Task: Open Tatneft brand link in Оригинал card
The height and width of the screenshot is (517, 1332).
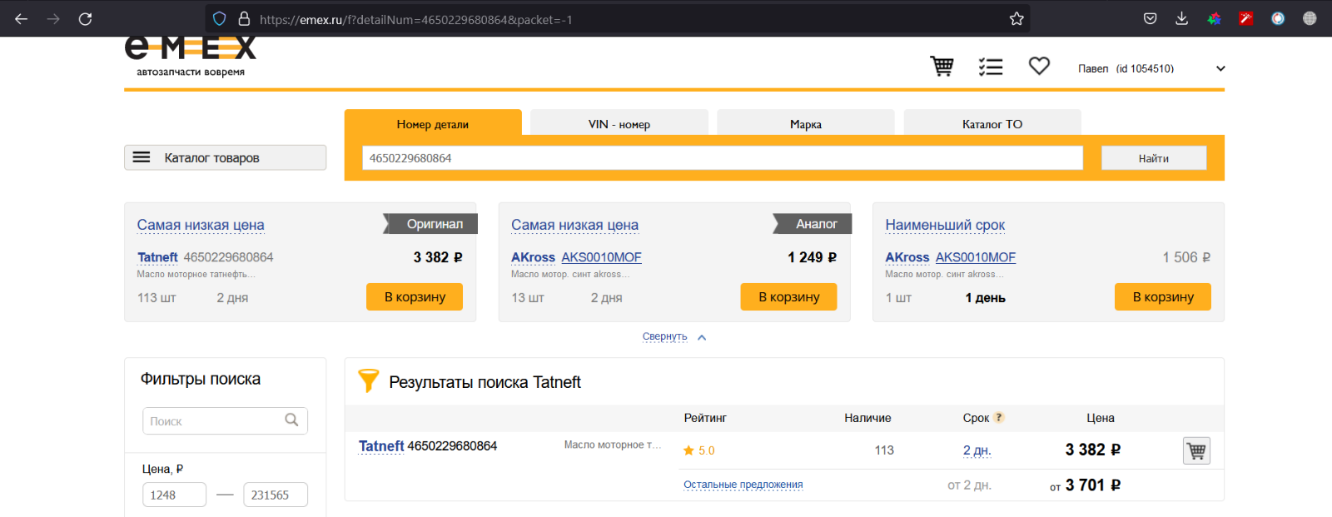Action: [x=157, y=257]
